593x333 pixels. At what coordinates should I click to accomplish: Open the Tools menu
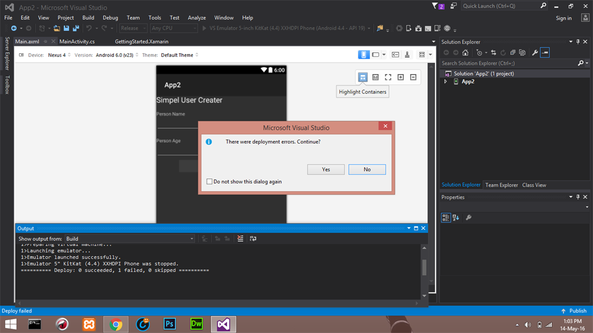(x=155, y=18)
